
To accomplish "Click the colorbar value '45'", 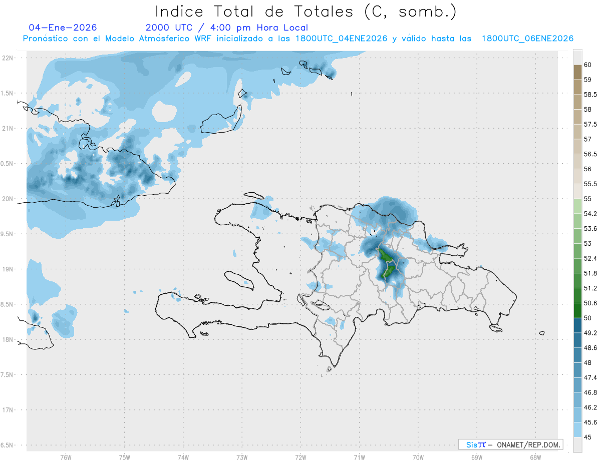I will tap(587, 437).
